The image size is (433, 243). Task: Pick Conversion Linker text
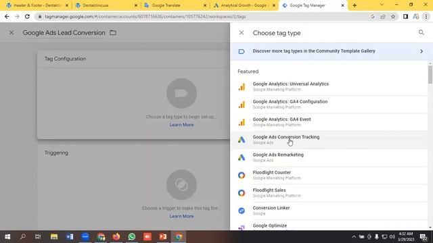point(271,208)
